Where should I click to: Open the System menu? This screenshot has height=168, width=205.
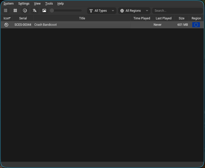pos(8,4)
